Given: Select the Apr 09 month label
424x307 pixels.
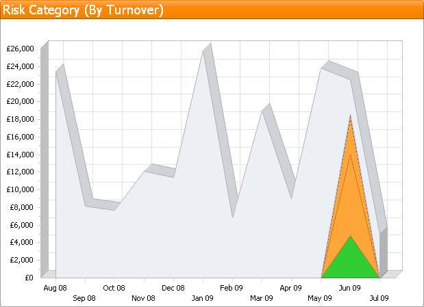Looking at the screenshot, I should pyautogui.click(x=291, y=289).
